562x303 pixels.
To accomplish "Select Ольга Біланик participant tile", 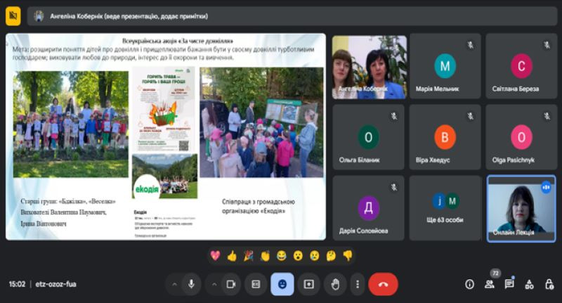I will coord(368,137).
